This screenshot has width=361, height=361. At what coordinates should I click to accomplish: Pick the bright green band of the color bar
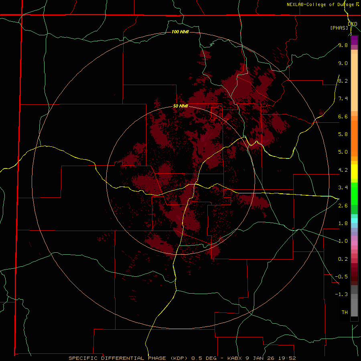coord(354,193)
